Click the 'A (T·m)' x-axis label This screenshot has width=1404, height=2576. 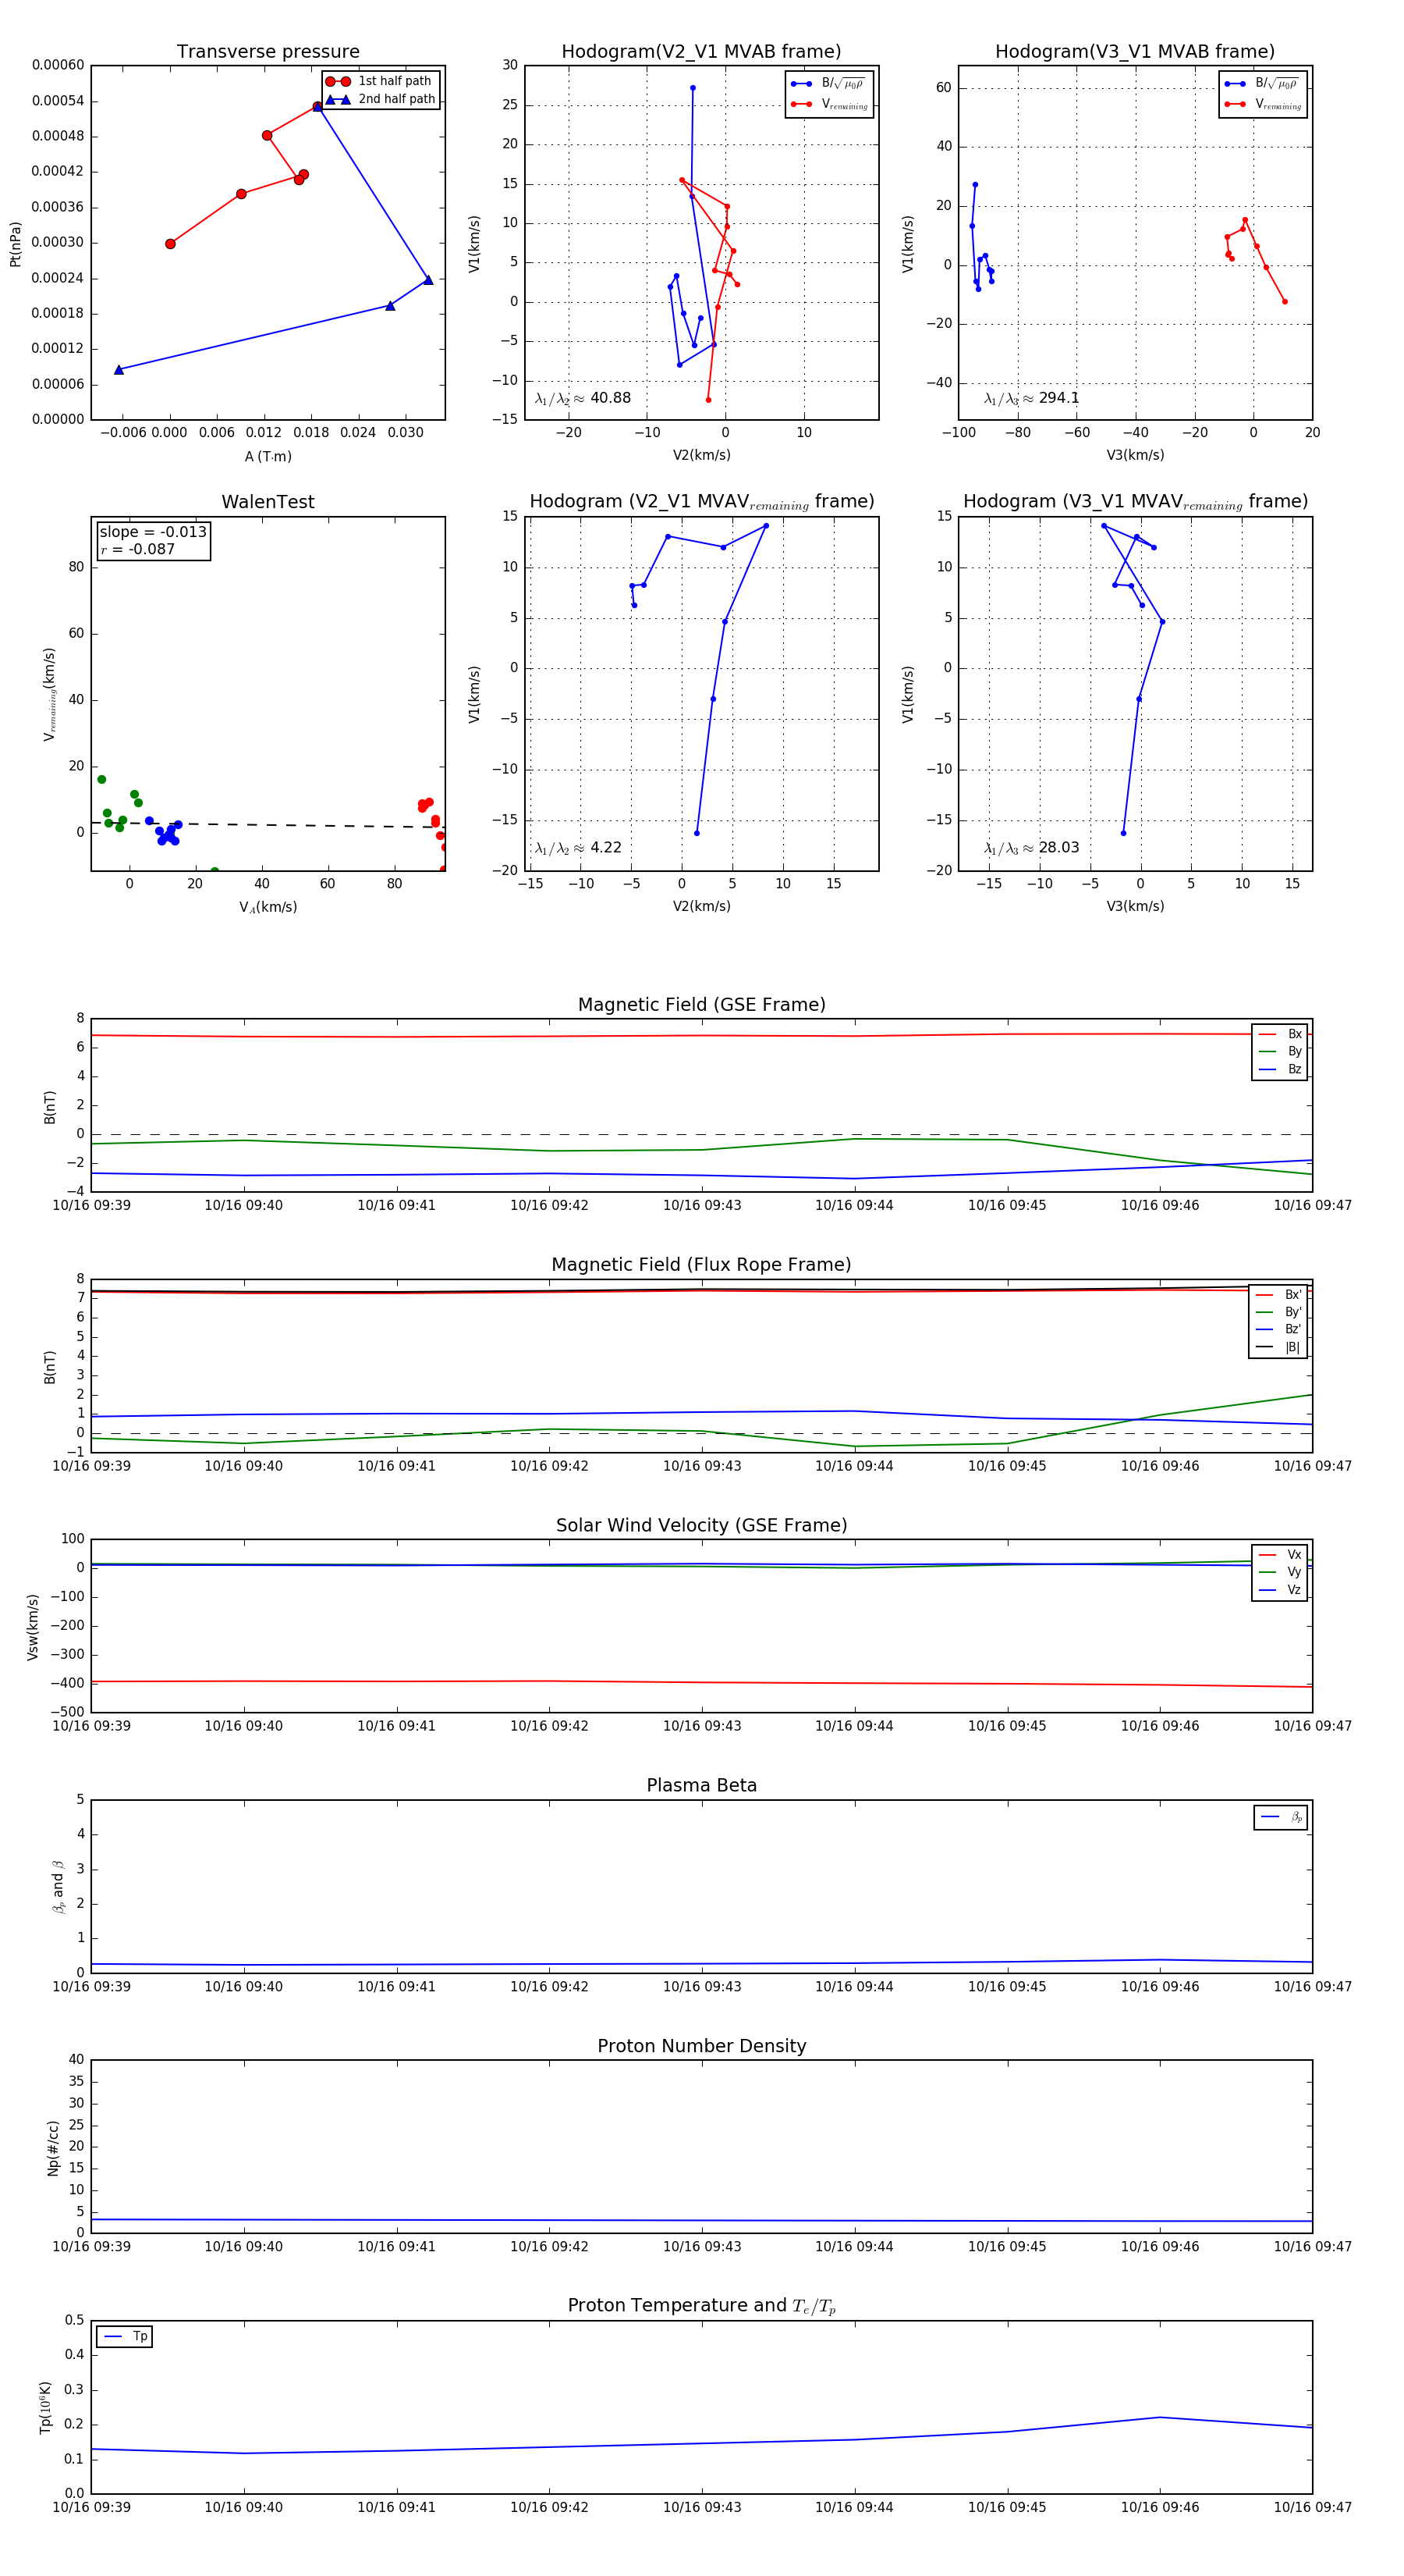coord(268,457)
